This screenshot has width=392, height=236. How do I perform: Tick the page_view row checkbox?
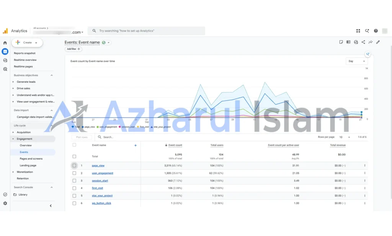pos(74,166)
